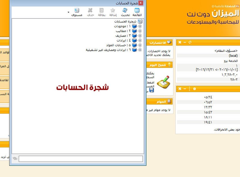Click the version ١,٣,٢٨٠٢,٠ entry

pyautogui.click(x=229, y=75)
